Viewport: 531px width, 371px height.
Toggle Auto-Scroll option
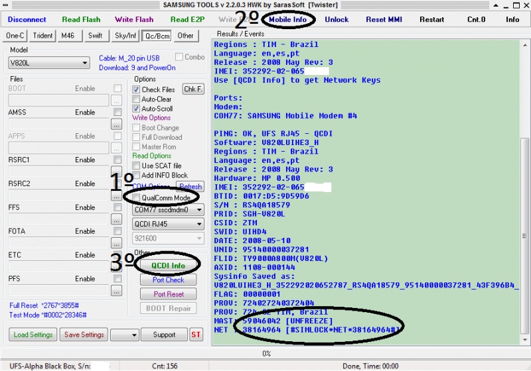(x=136, y=109)
